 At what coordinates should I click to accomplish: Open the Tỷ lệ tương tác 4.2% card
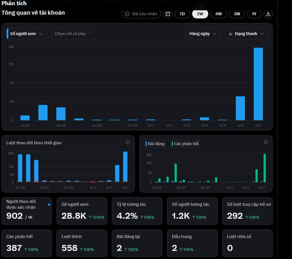(x=137, y=211)
